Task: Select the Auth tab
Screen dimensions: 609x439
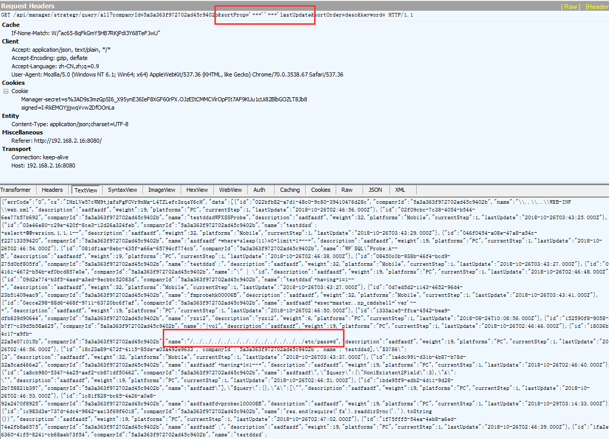Action: [259, 190]
